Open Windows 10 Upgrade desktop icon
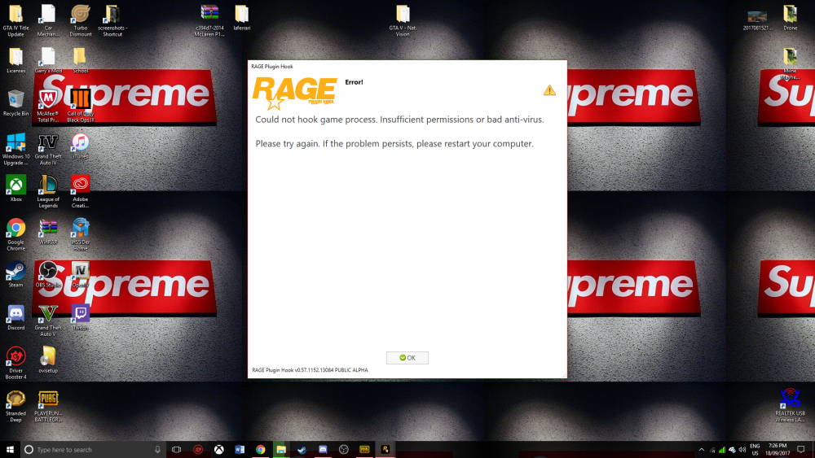The width and height of the screenshot is (815, 458). (x=15, y=149)
